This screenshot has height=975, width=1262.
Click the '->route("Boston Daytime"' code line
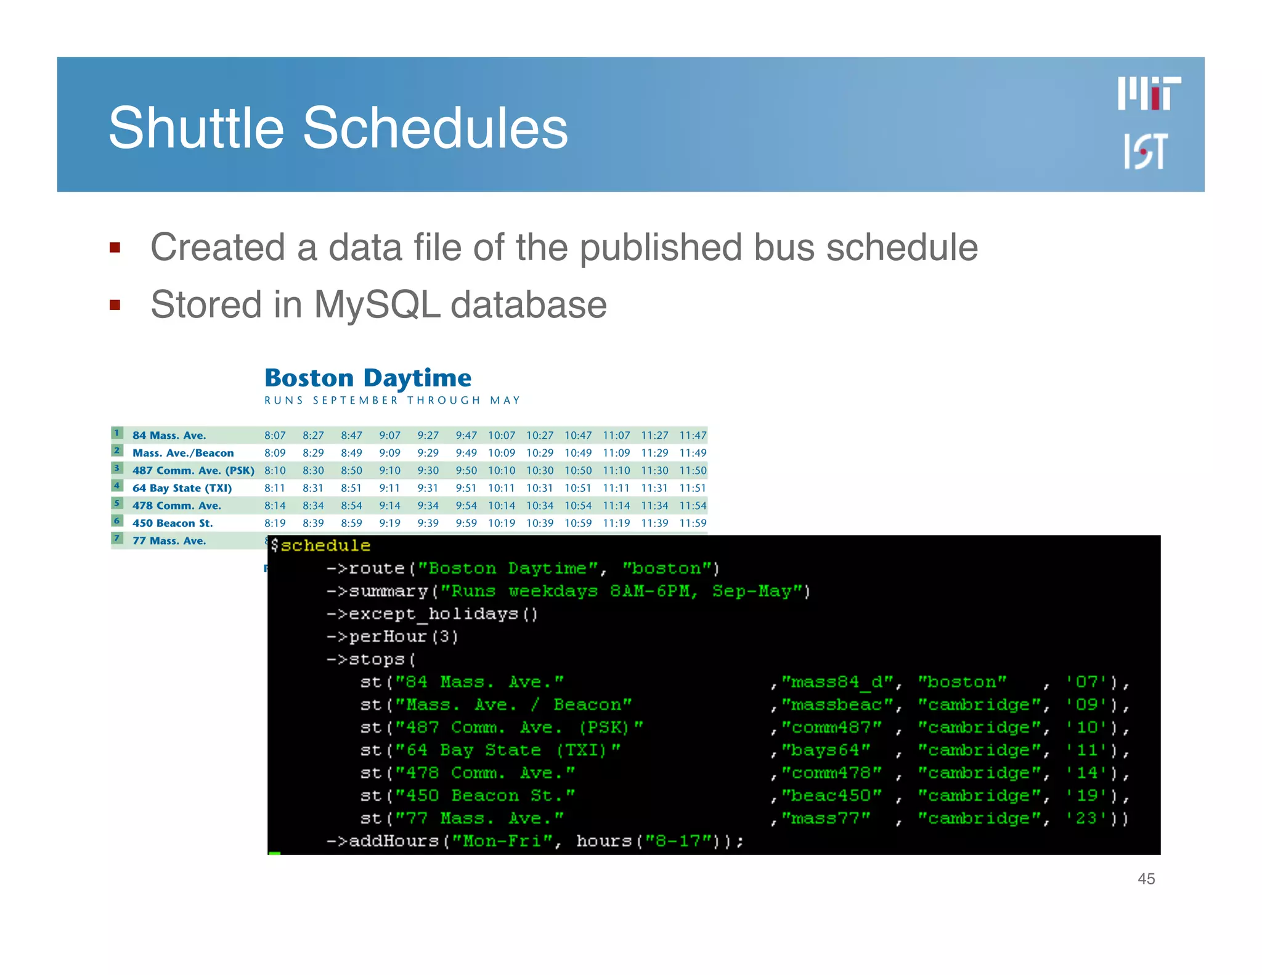[523, 568]
